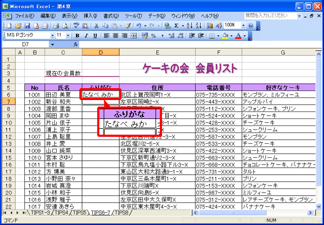This screenshot has width=324, height=225.
Task: Switch to the TIPS1-3 sheet tab
Action: click(x=40, y=213)
